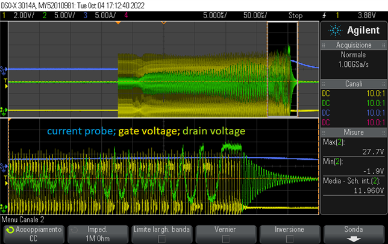
Task: Open the Canali panel header
Action: [354, 84]
